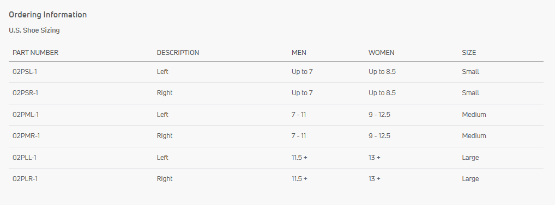This screenshot has width=555, height=205.
Task: Select part number 02PSR-1
Action: pyautogui.click(x=25, y=93)
